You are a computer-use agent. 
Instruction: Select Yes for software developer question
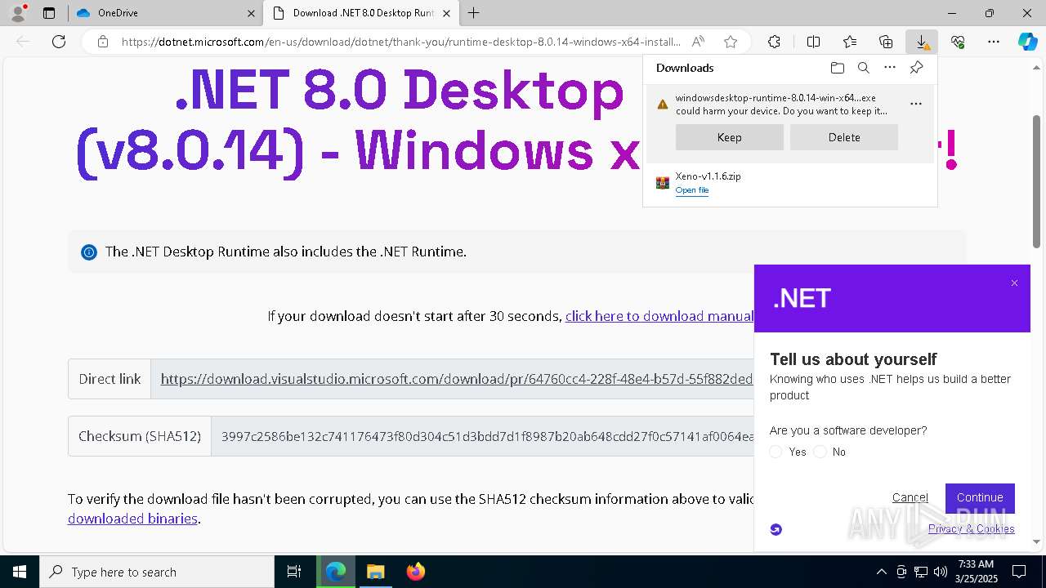tap(776, 452)
